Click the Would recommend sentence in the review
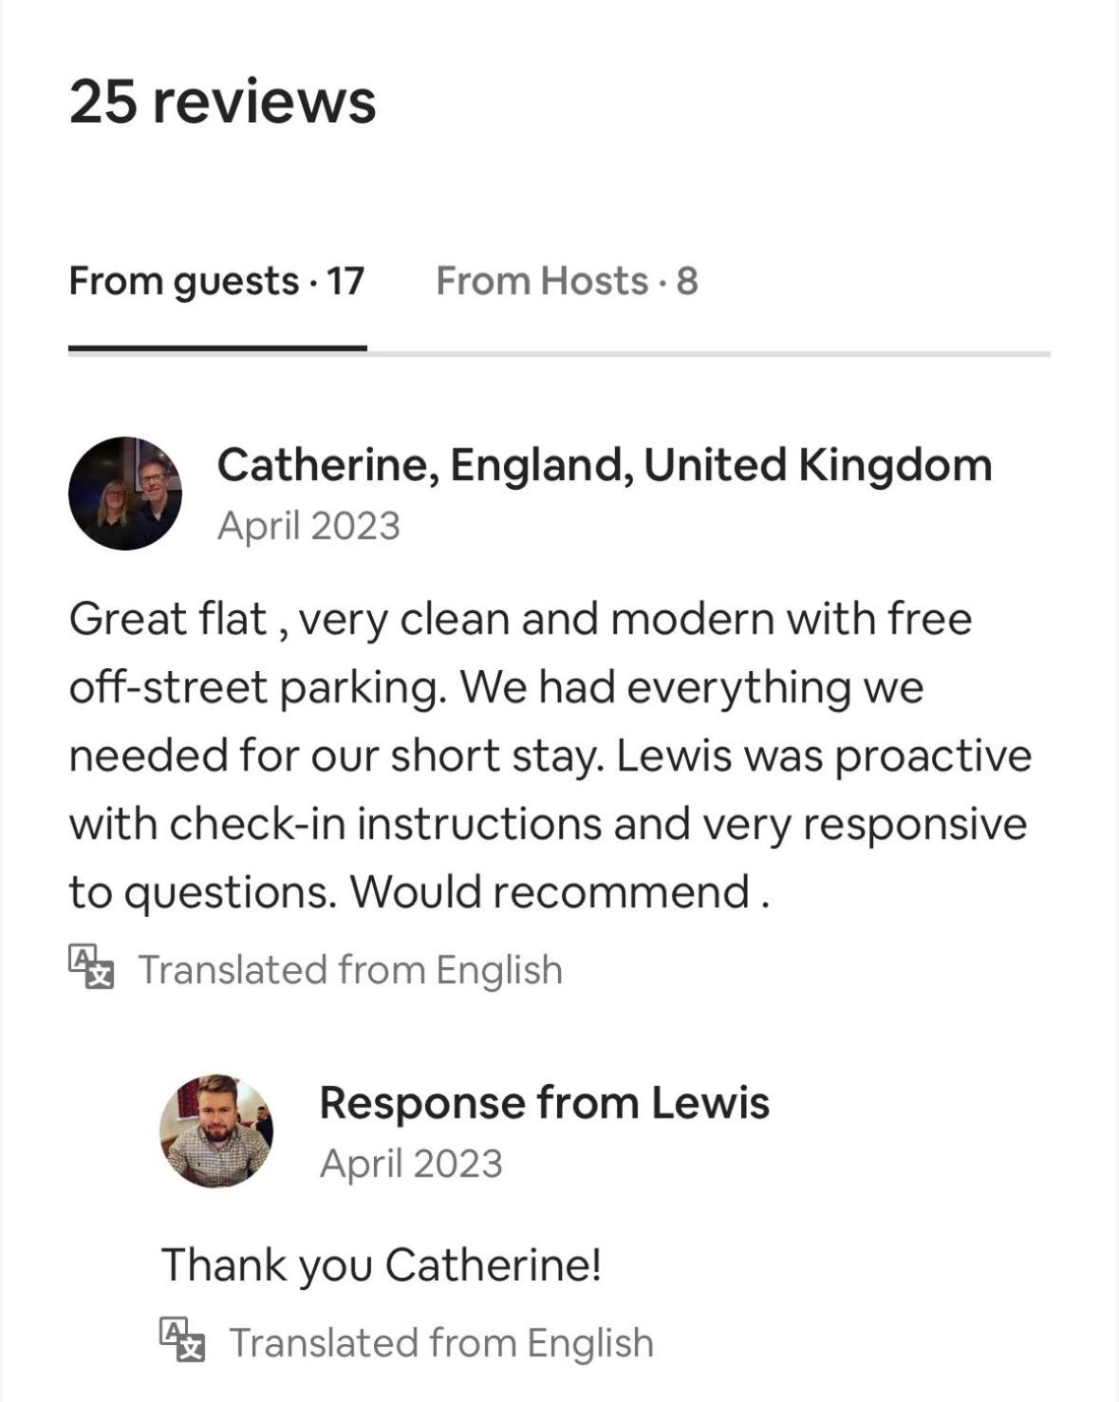 tap(559, 892)
